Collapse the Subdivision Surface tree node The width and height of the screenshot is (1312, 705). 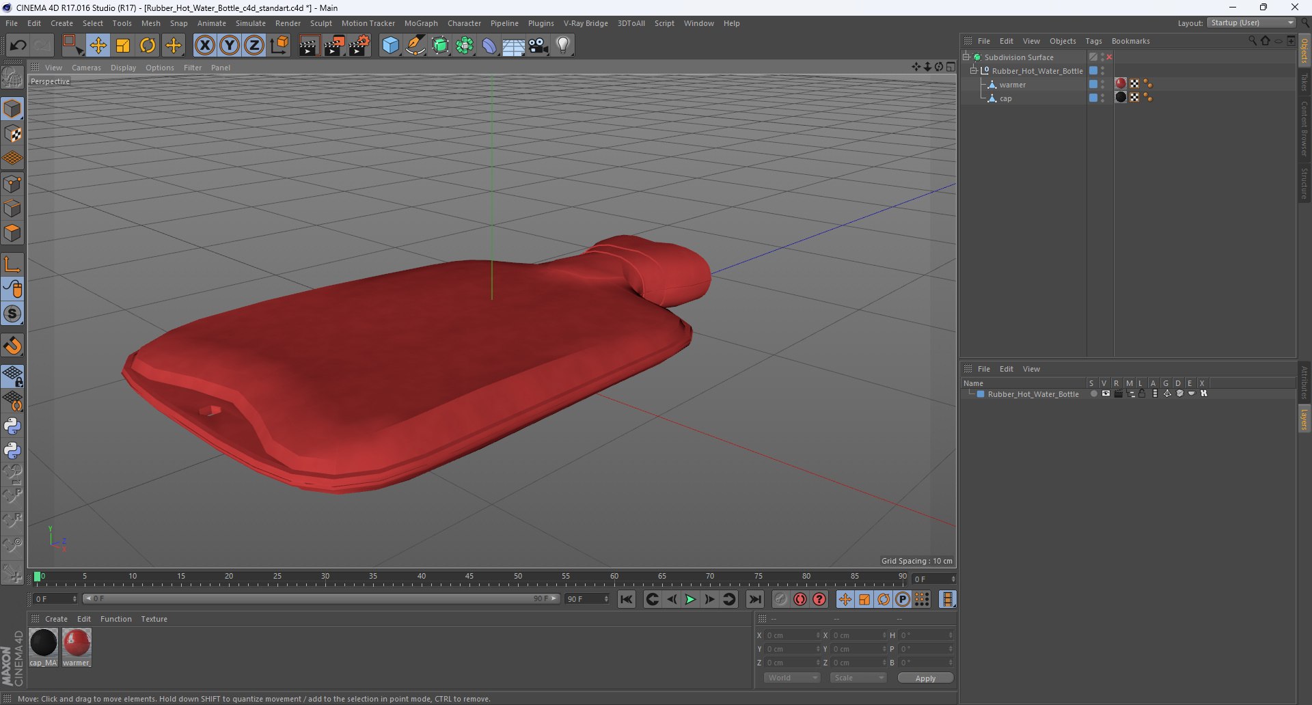click(966, 57)
